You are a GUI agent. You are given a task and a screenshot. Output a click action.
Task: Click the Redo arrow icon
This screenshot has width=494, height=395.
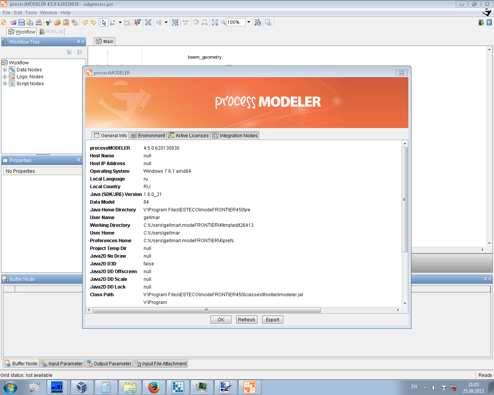[x=93, y=22]
